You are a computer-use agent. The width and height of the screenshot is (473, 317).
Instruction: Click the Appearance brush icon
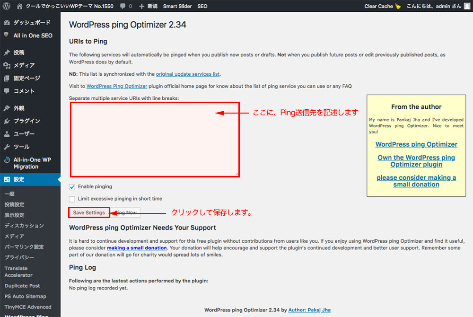tap(7, 108)
